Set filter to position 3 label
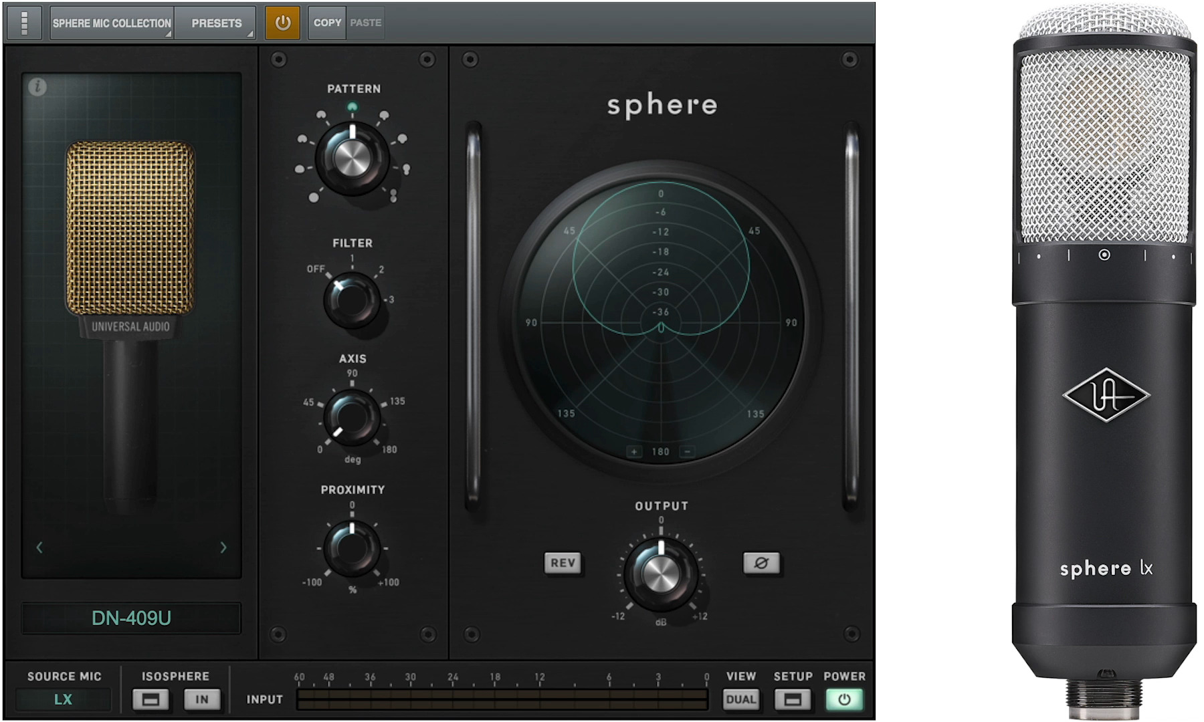Viewport: 1204px width, 722px height. (391, 299)
